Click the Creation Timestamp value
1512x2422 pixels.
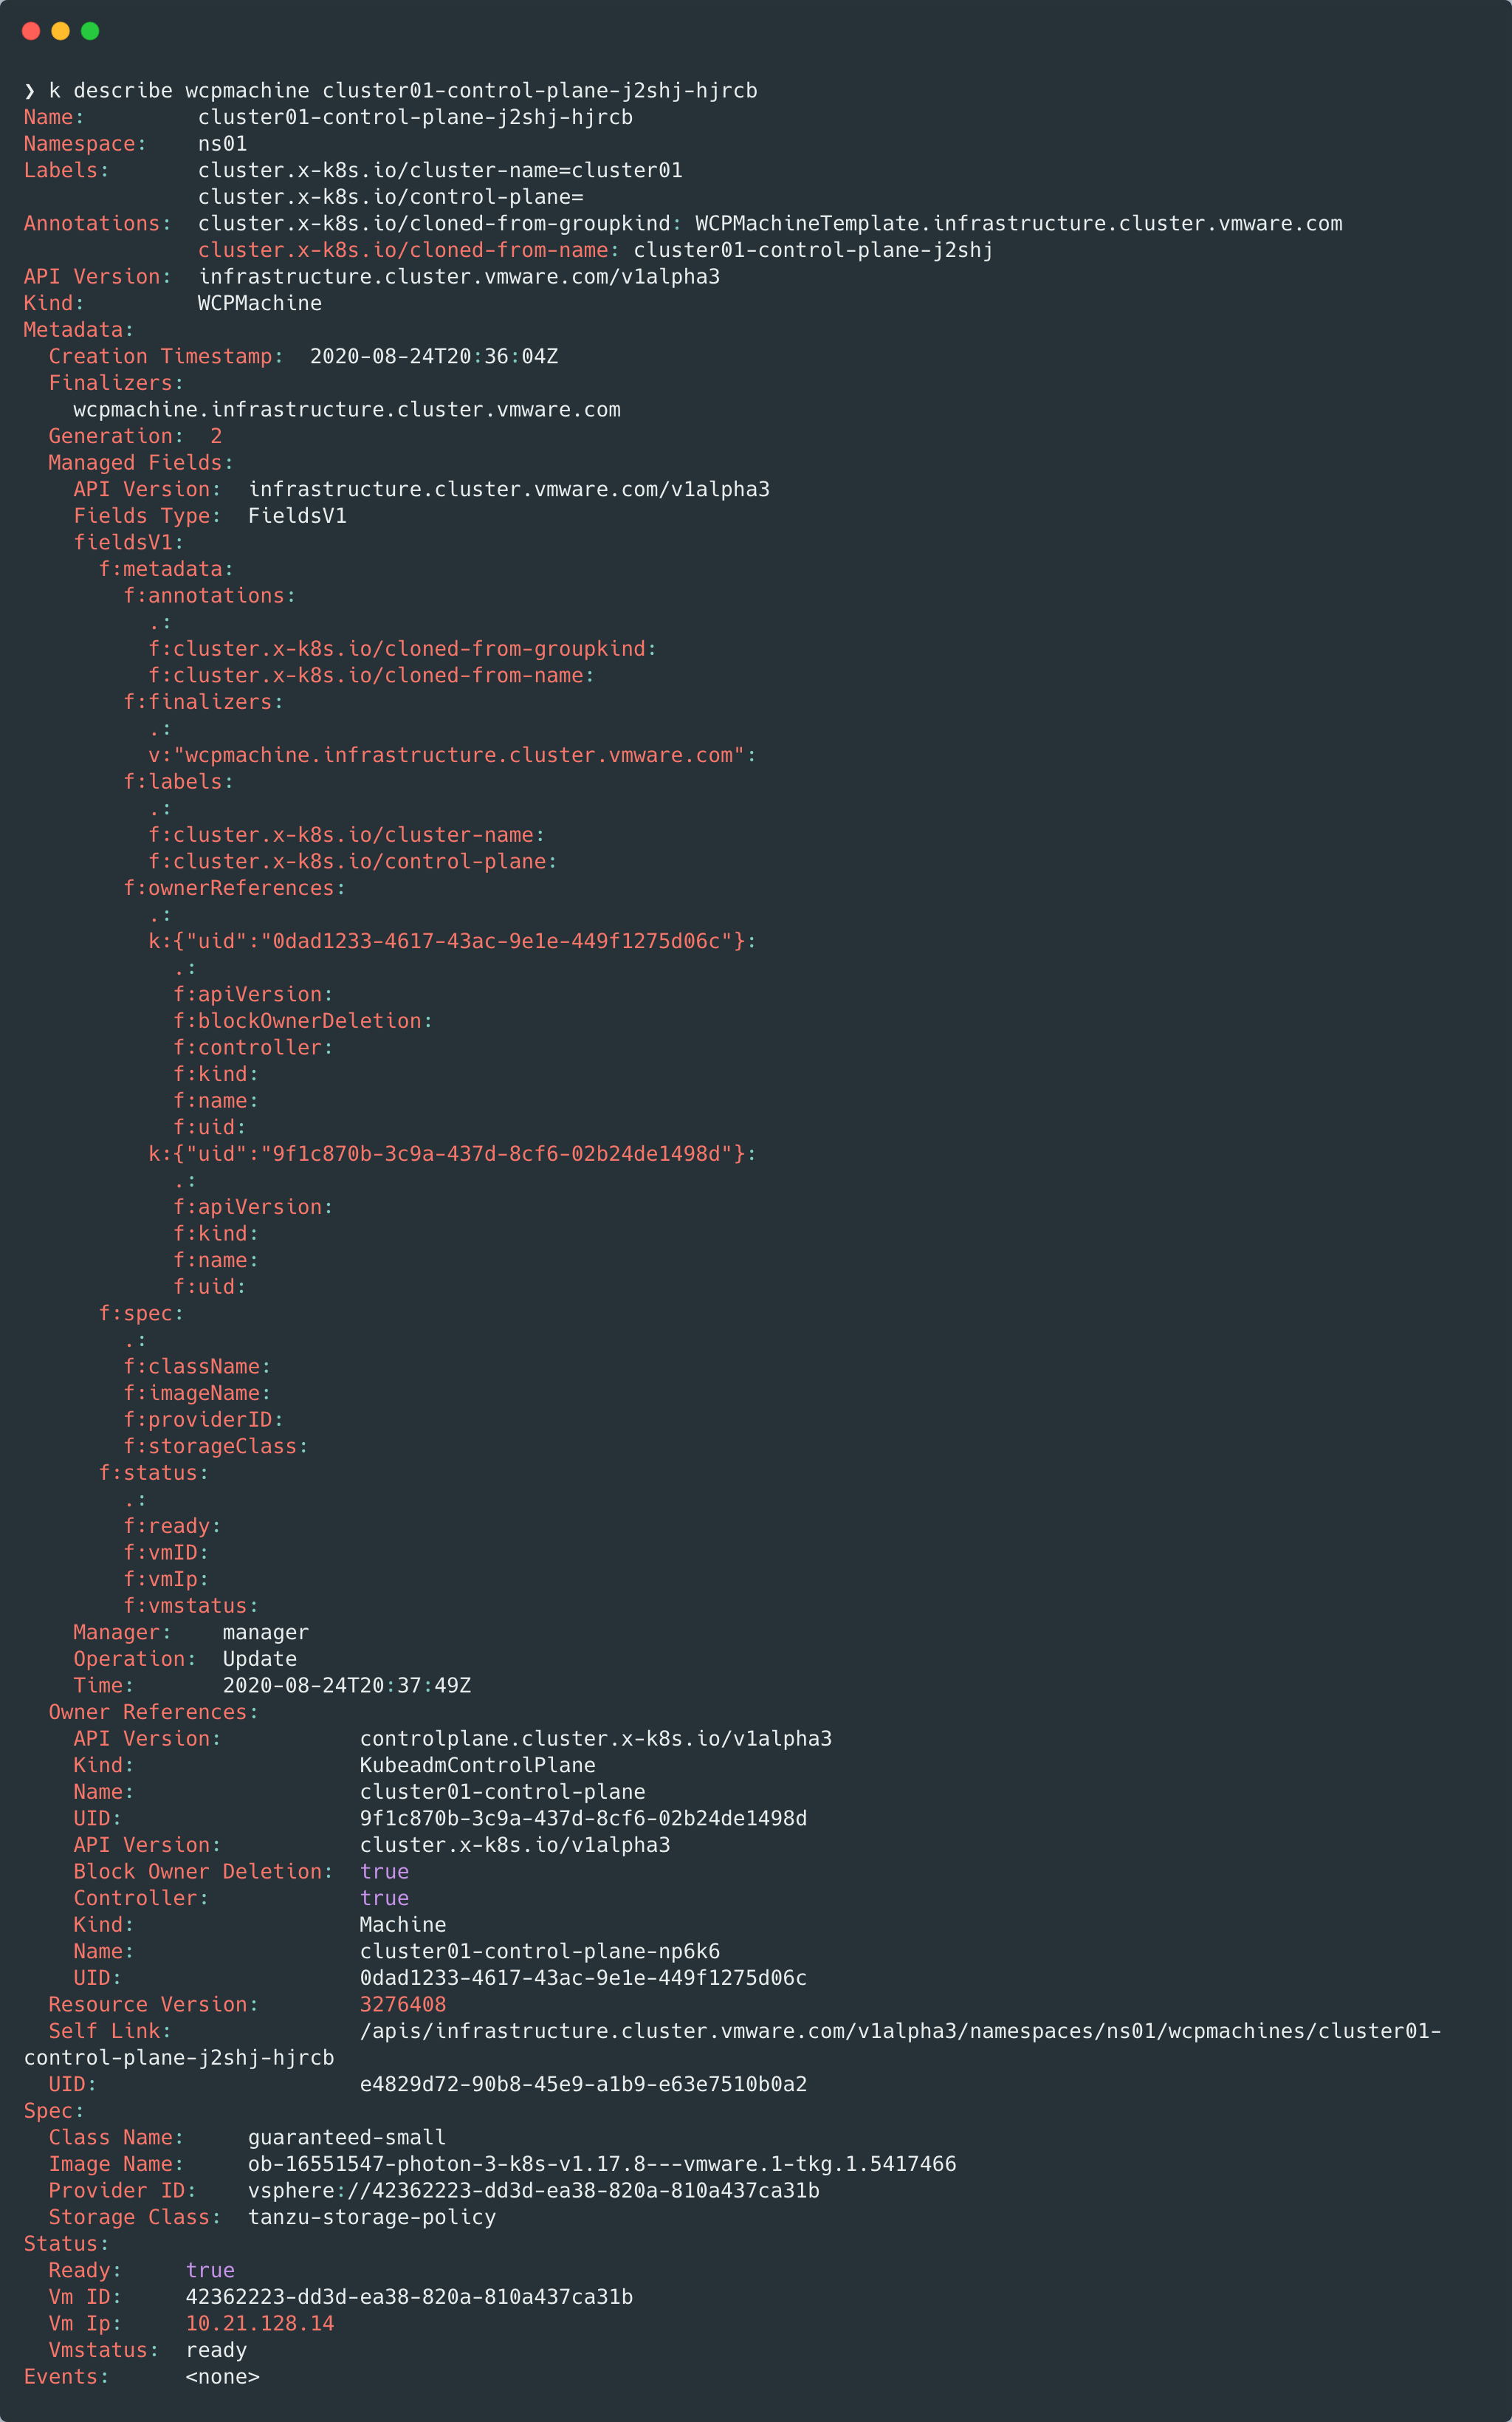(434, 356)
